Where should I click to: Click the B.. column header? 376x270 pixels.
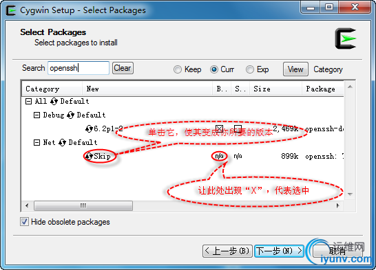point(222,89)
